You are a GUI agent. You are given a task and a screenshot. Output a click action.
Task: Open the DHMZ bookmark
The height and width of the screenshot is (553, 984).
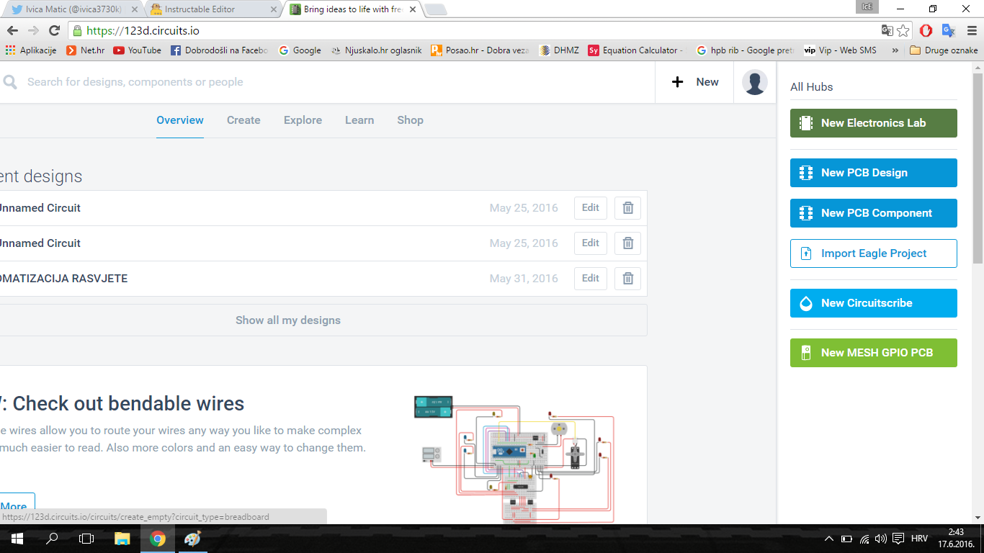[x=560, y=50]
